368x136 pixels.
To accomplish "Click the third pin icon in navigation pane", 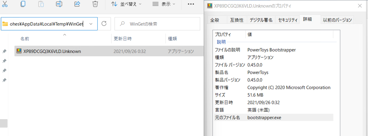I will pos(4,70).
